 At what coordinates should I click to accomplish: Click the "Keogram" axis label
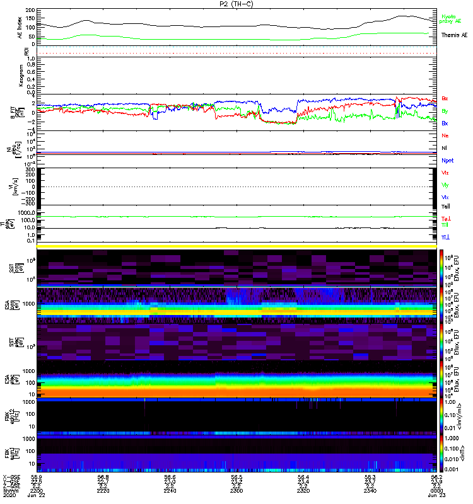tap(21, 76)
